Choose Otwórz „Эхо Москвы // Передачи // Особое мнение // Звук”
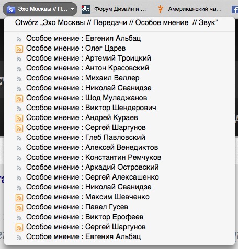The width and height of the screenshot is (238, 249). pyautogui.click(x=116, y=22)
